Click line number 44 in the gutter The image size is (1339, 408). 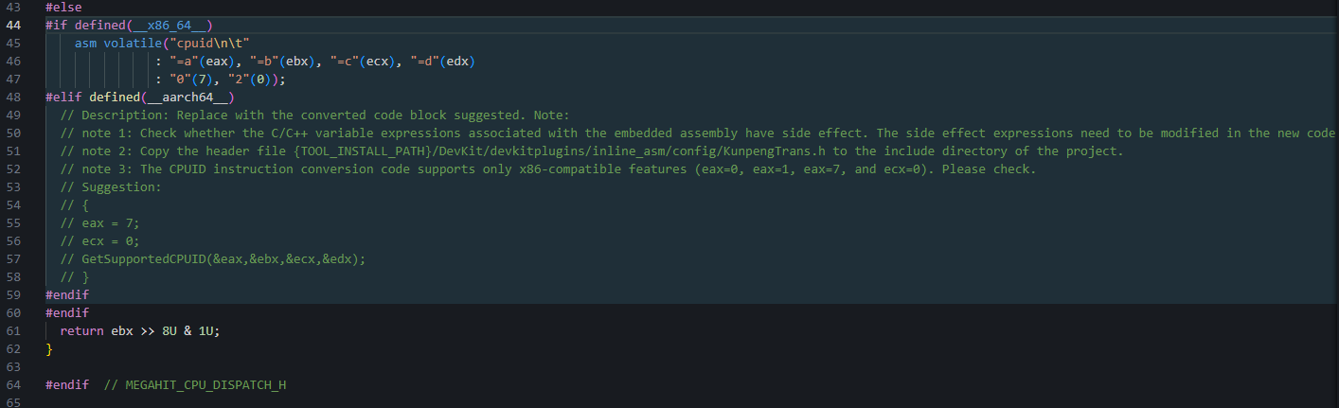(x=12, y=25)
